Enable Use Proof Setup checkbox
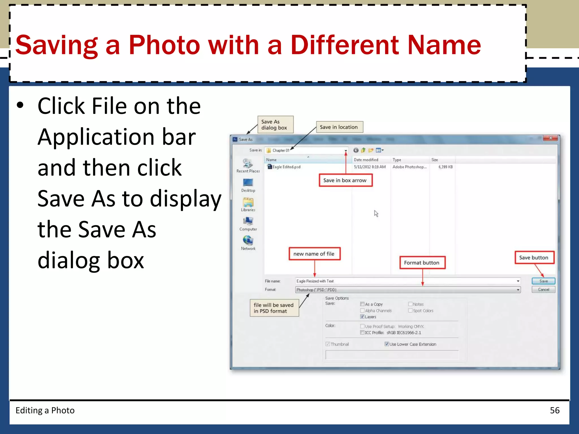Image resolution: width=579 pixels, height=434 pixels. pyautogui.click(x=362, y=326)
